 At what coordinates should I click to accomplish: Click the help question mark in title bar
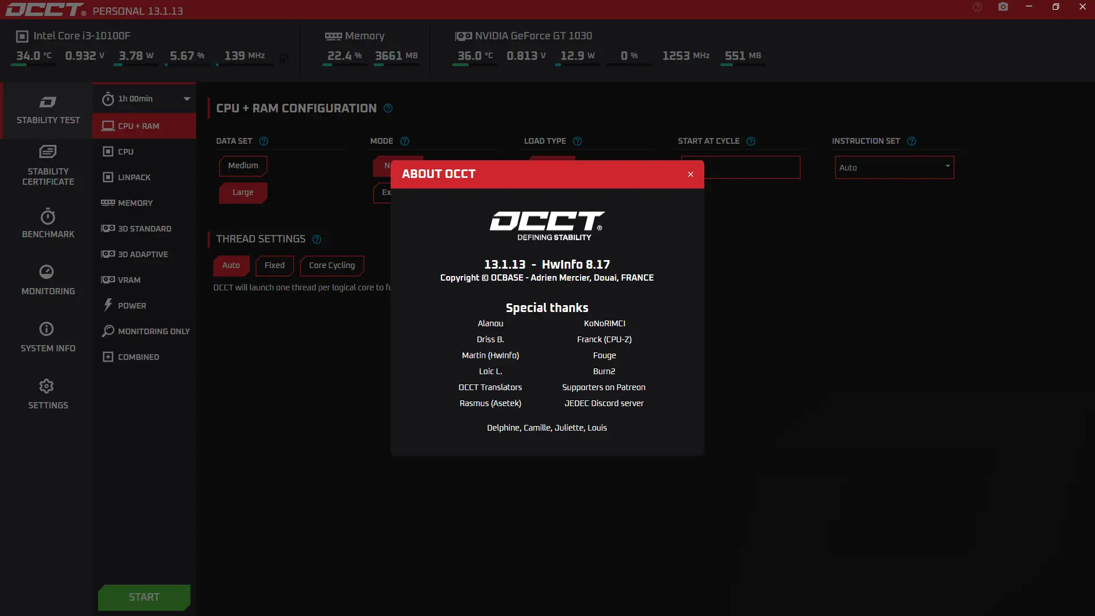(x=977, y=7)
